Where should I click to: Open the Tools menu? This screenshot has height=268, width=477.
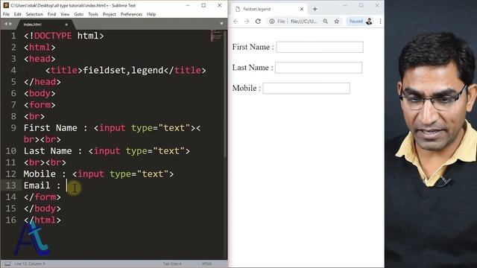coord(93,14)
